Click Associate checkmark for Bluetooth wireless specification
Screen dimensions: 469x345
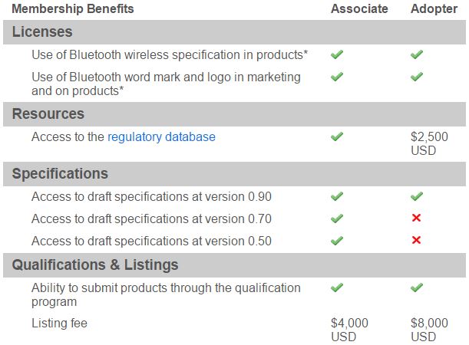[x=336, y=55]
